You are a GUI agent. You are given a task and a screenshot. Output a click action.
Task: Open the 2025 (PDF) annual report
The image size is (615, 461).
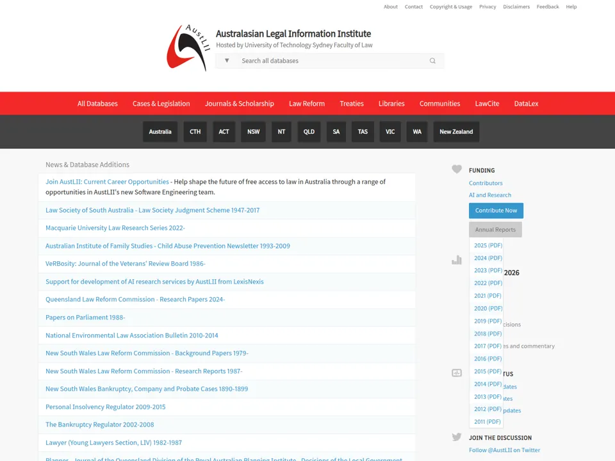pos(488,245)
